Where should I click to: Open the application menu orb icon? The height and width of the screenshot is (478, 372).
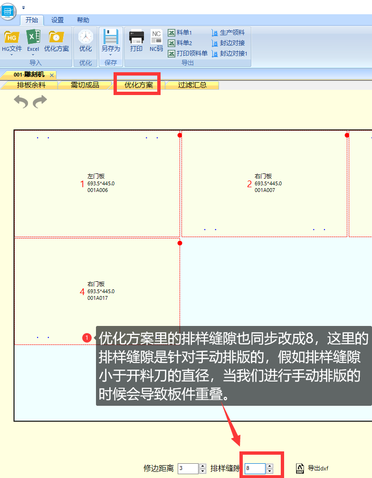point(8,11)
